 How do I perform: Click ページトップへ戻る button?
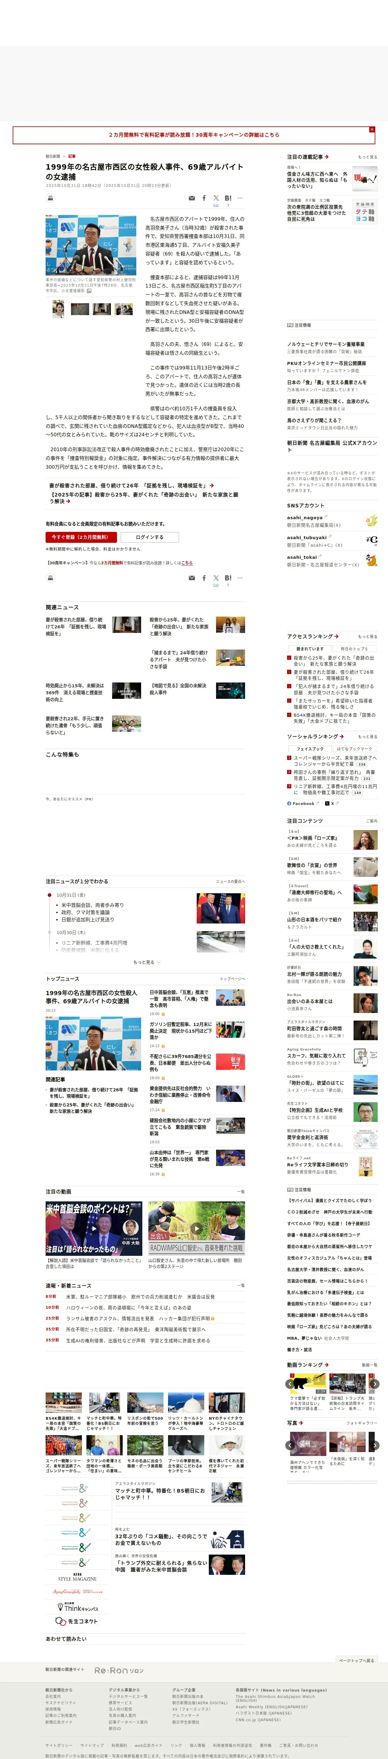[357, 1660]
